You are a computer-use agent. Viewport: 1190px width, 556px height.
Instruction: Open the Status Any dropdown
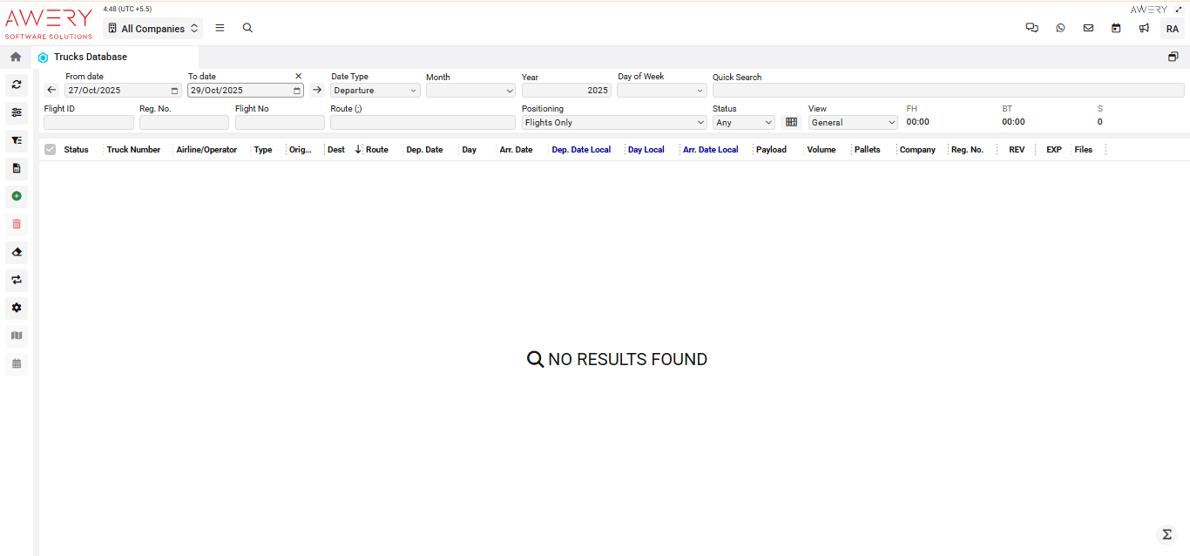[743, 123]
